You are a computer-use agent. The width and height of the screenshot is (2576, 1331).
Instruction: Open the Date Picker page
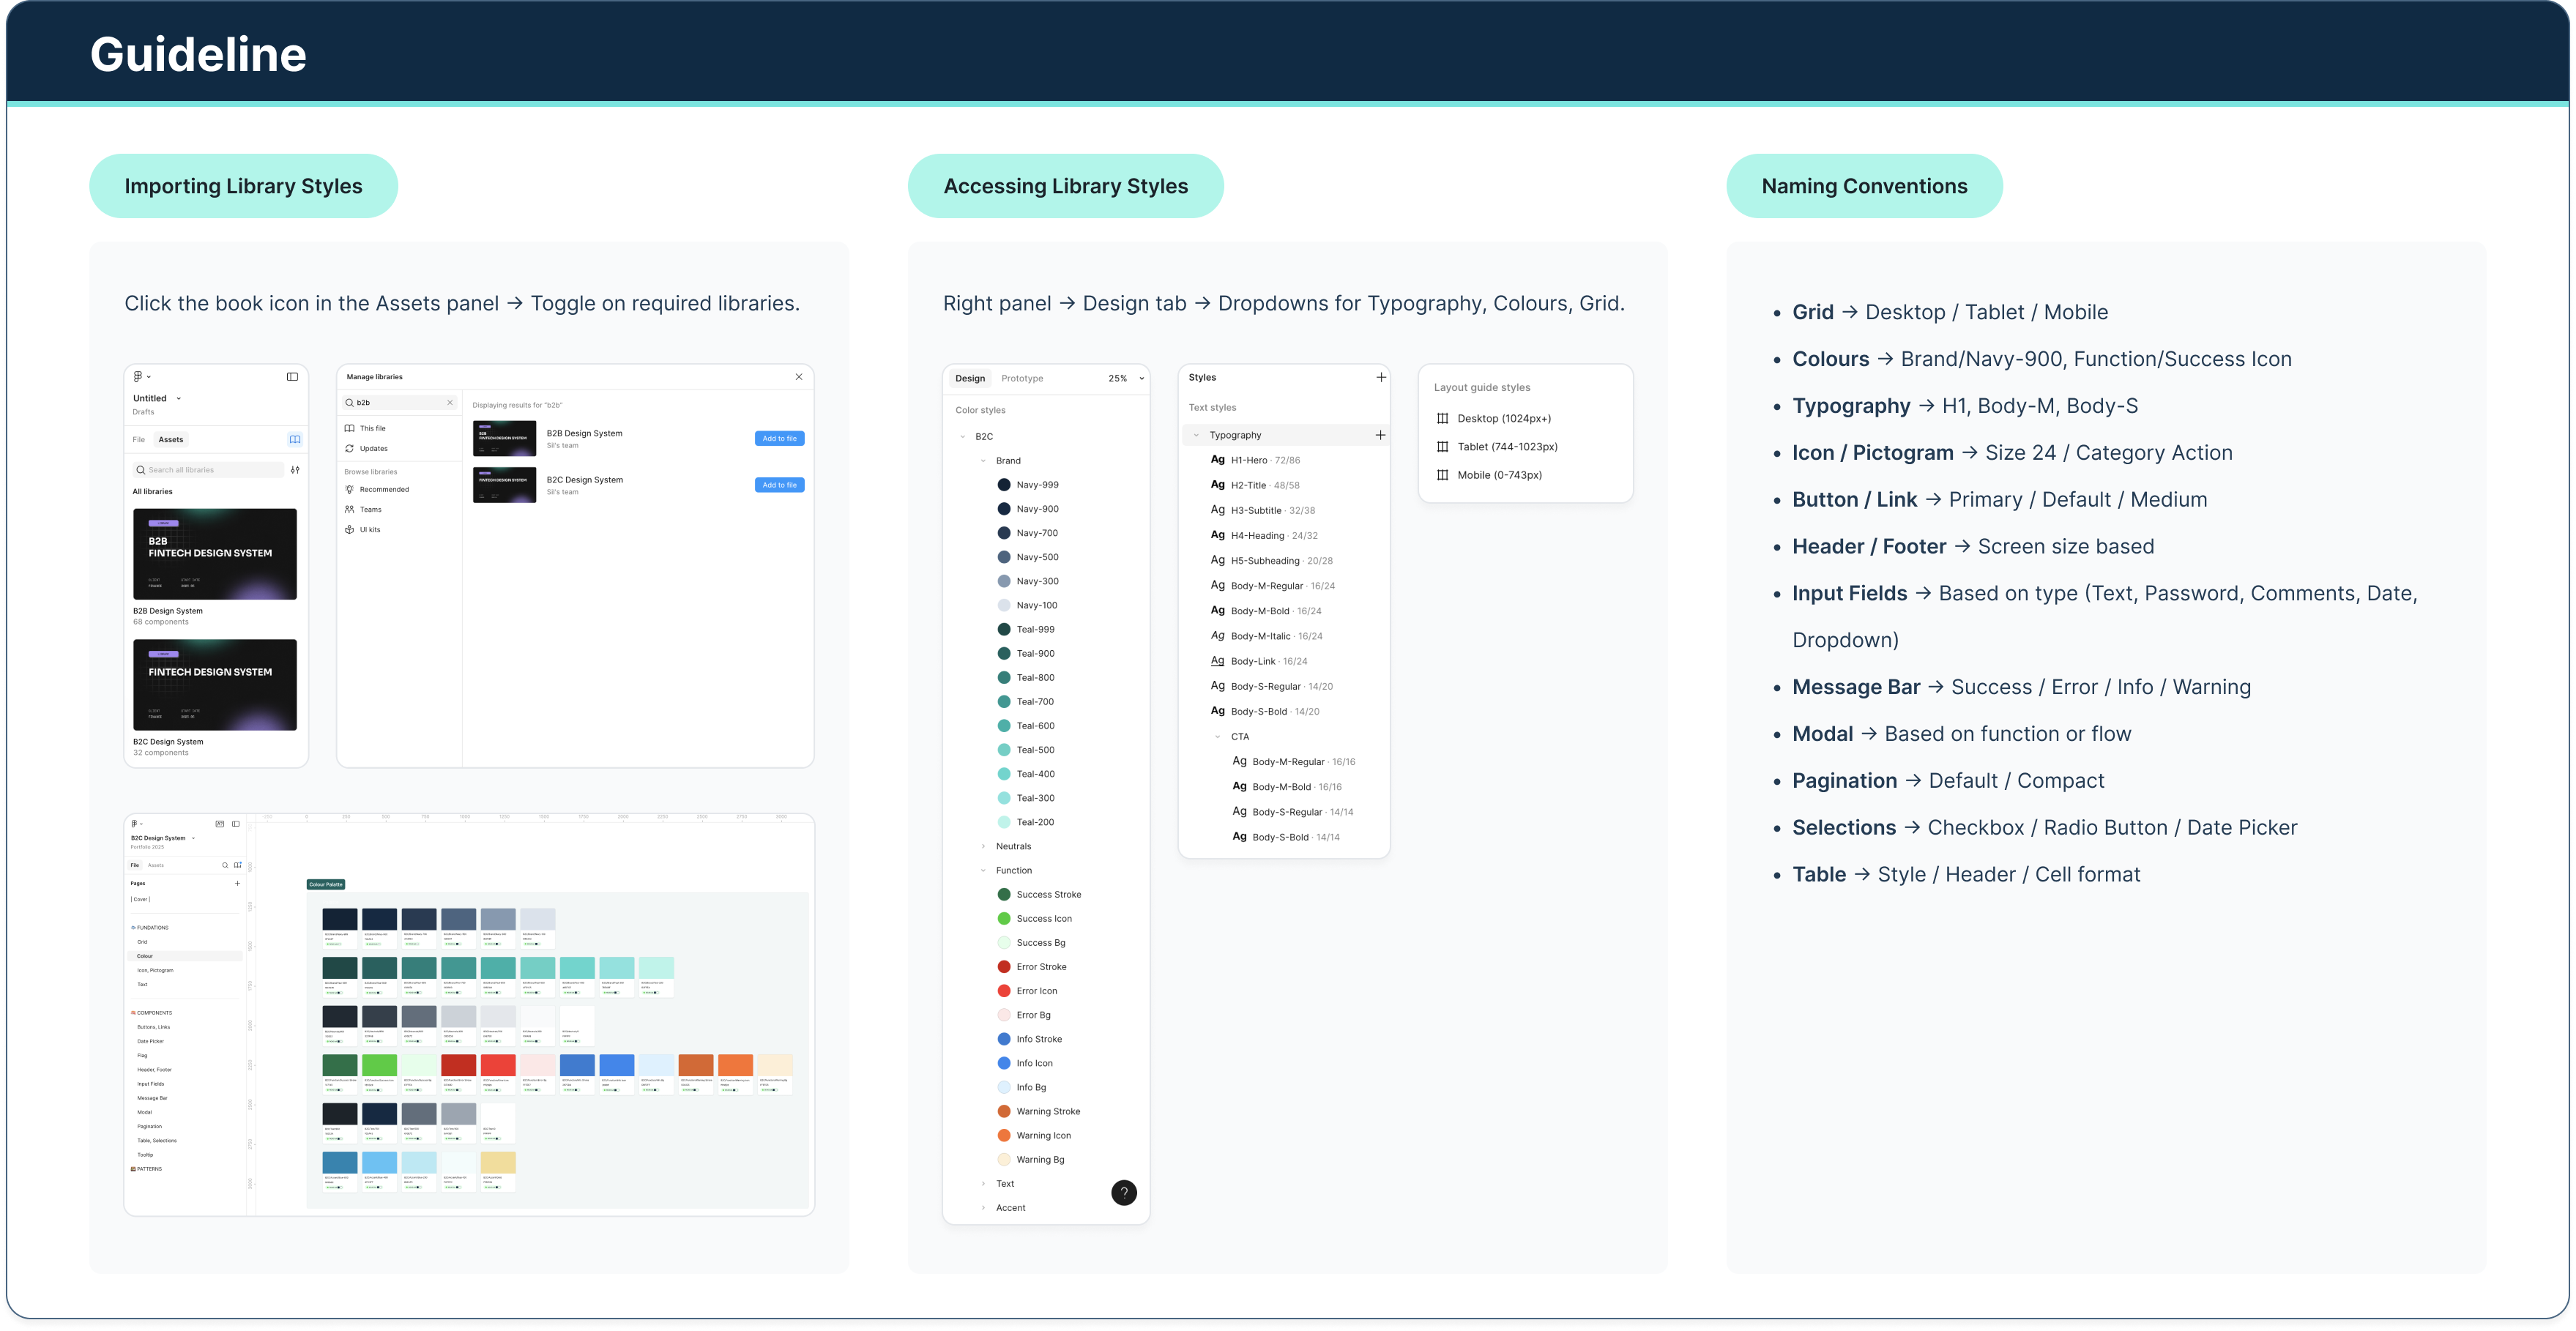150,1041
